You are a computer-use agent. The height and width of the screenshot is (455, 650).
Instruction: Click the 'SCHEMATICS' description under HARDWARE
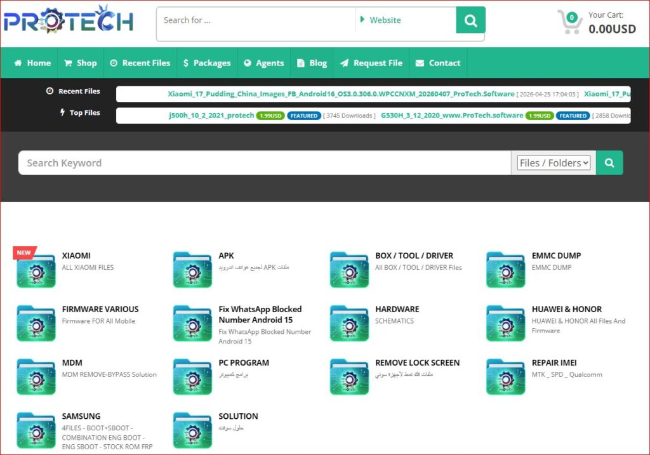(394, 320)
